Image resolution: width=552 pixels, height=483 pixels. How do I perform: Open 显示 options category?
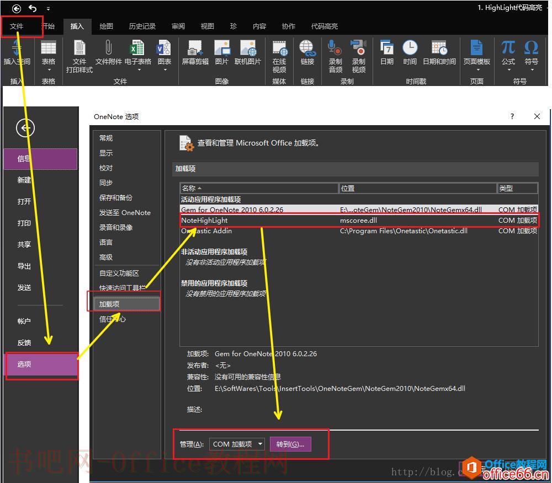click(106, 153)
